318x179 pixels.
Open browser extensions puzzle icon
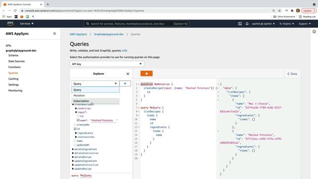coord(292,10)
